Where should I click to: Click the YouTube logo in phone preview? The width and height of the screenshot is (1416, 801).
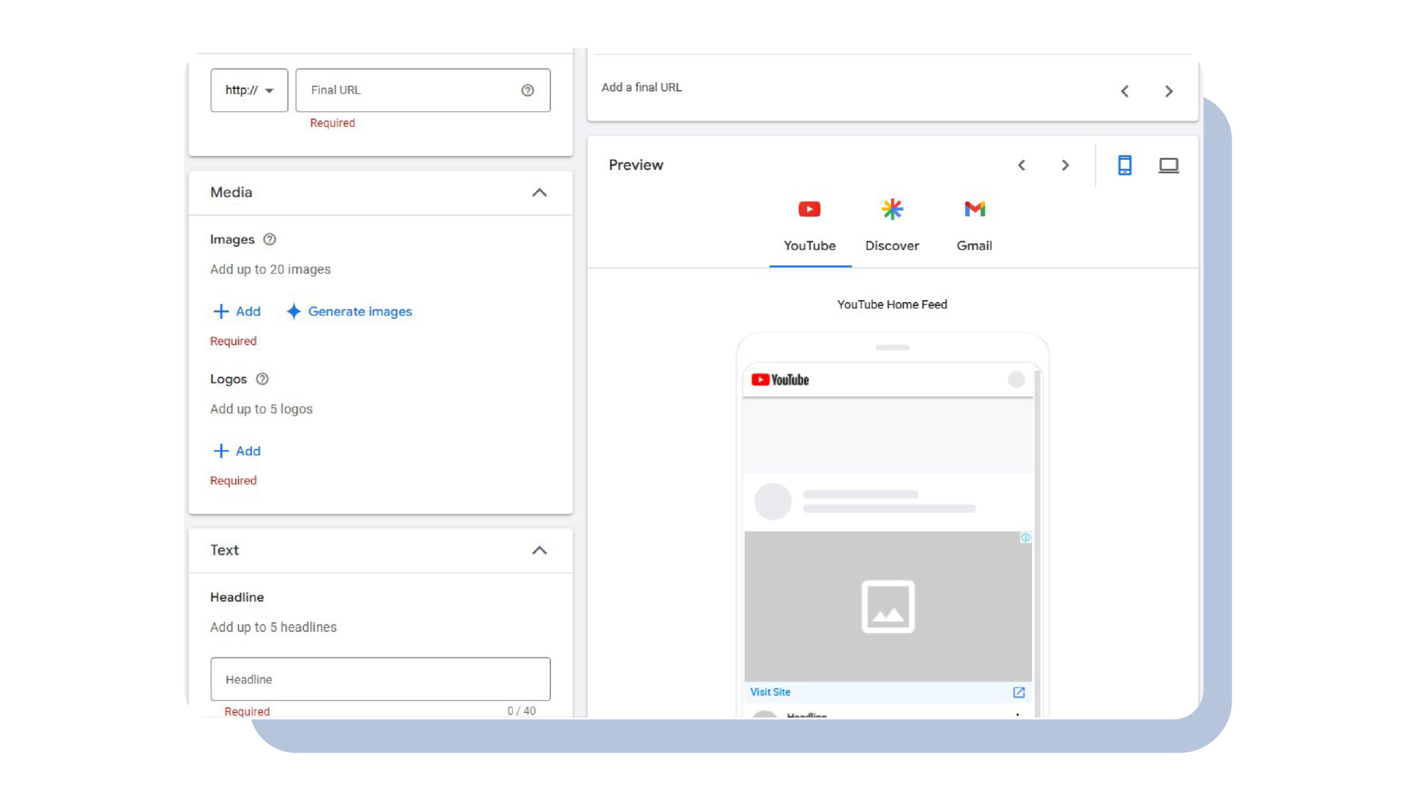[x=780, y=380]
